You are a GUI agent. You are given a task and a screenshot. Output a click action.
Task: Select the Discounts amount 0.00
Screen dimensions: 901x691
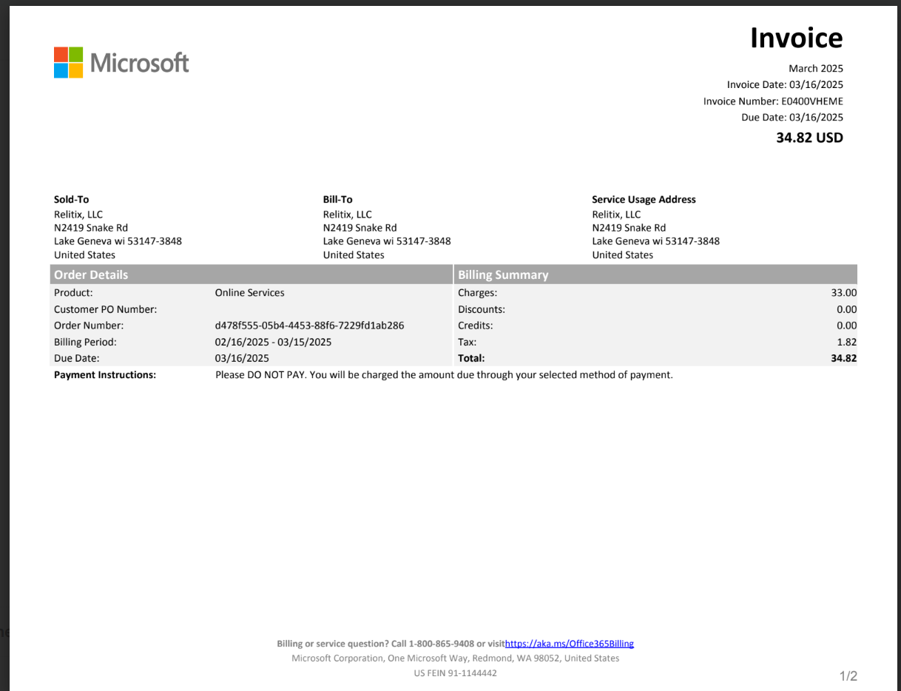pos(847,309)
